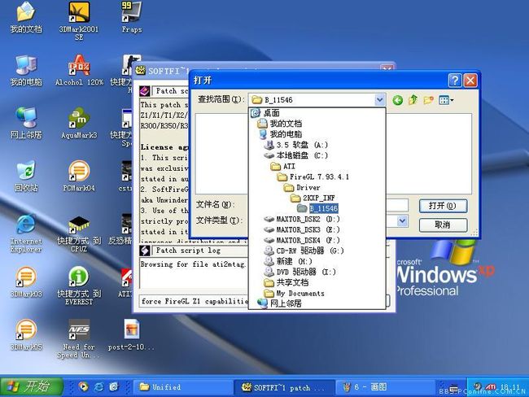Collapse the 查找范围 B_11546 dropdown arrow

click(379, 100)
